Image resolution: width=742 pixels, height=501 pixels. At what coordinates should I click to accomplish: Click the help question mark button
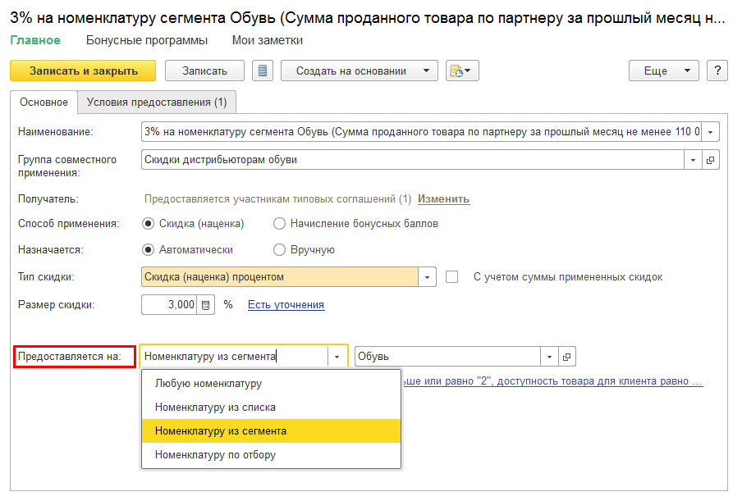[x=717, y=71]
